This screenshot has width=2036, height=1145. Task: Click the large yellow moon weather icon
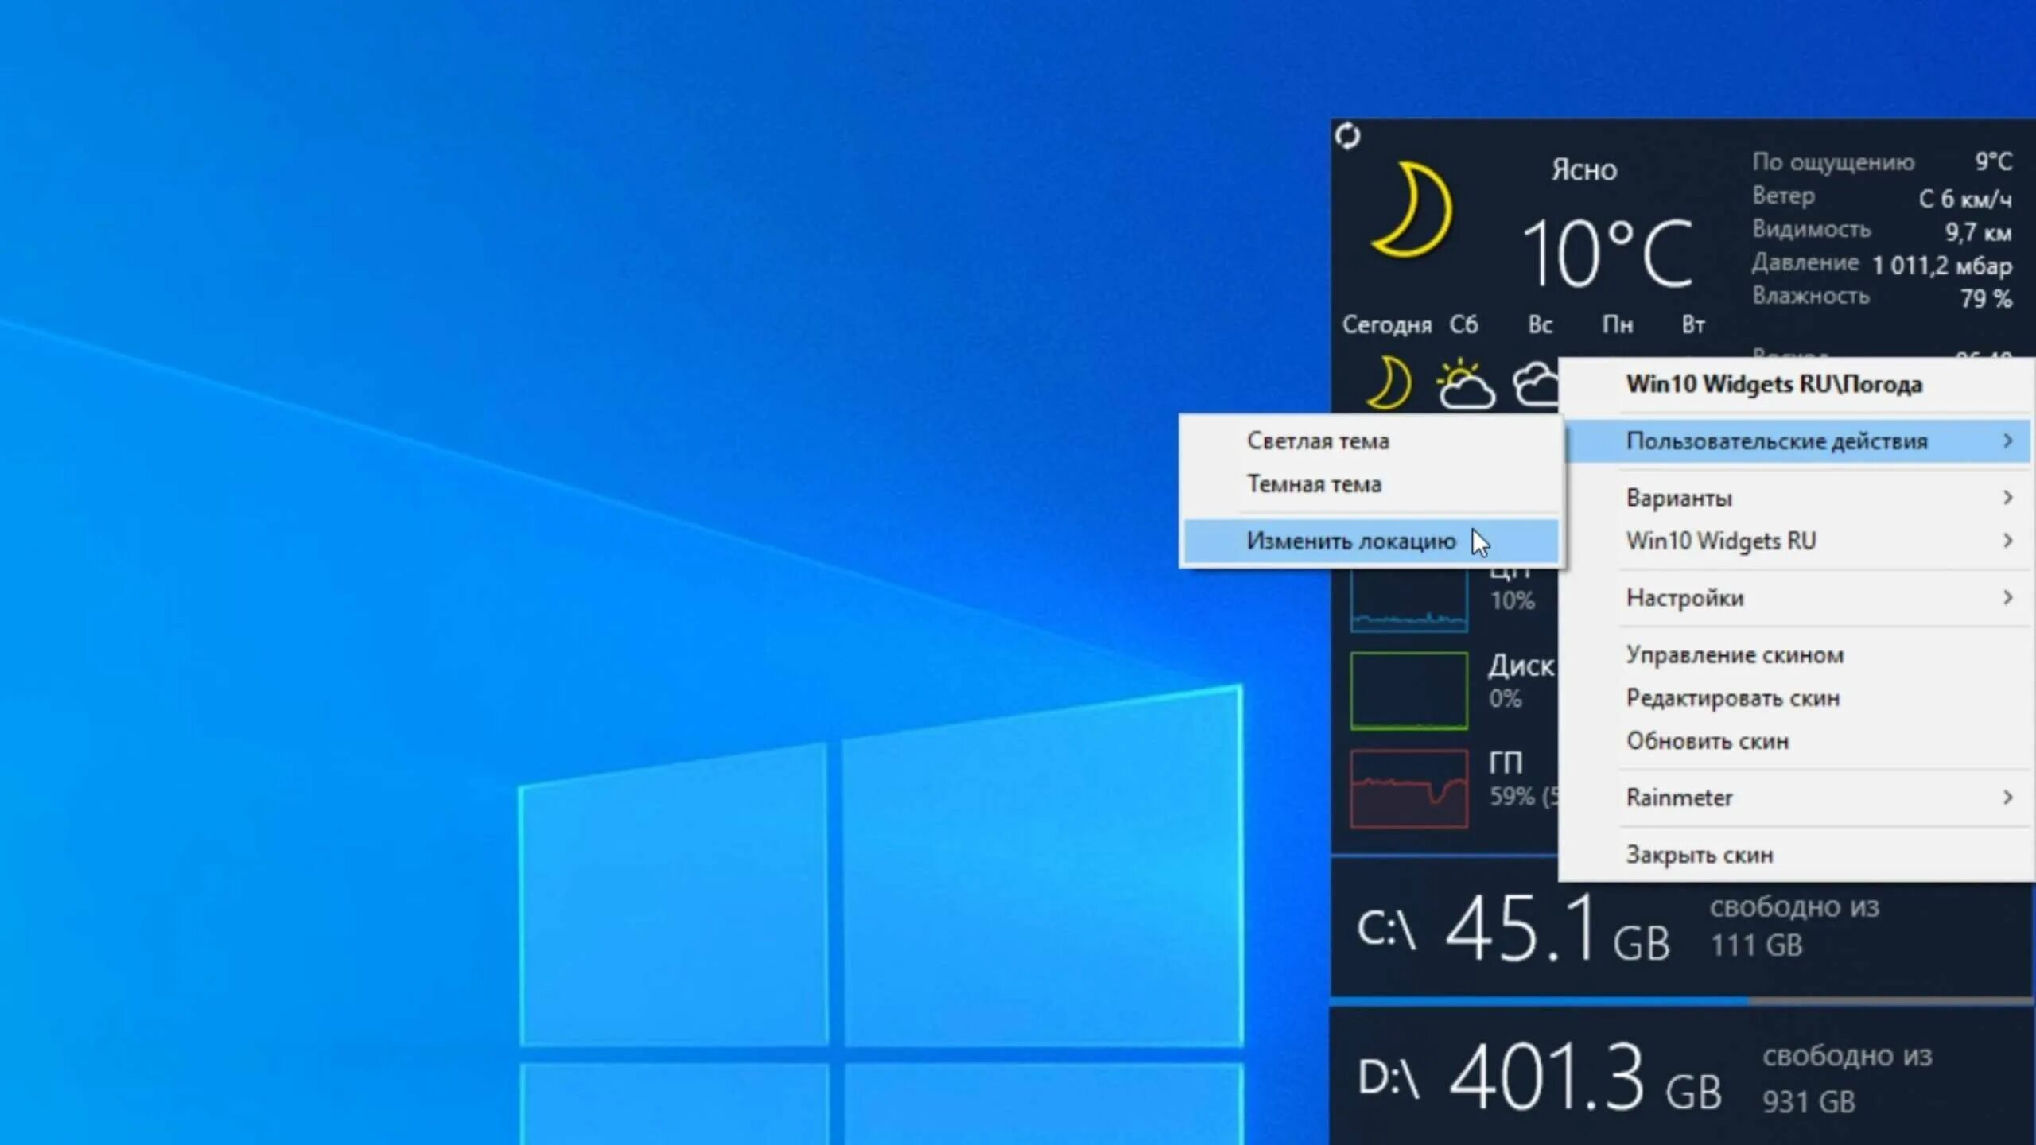pyautogui.click(x=1414, y=210)
